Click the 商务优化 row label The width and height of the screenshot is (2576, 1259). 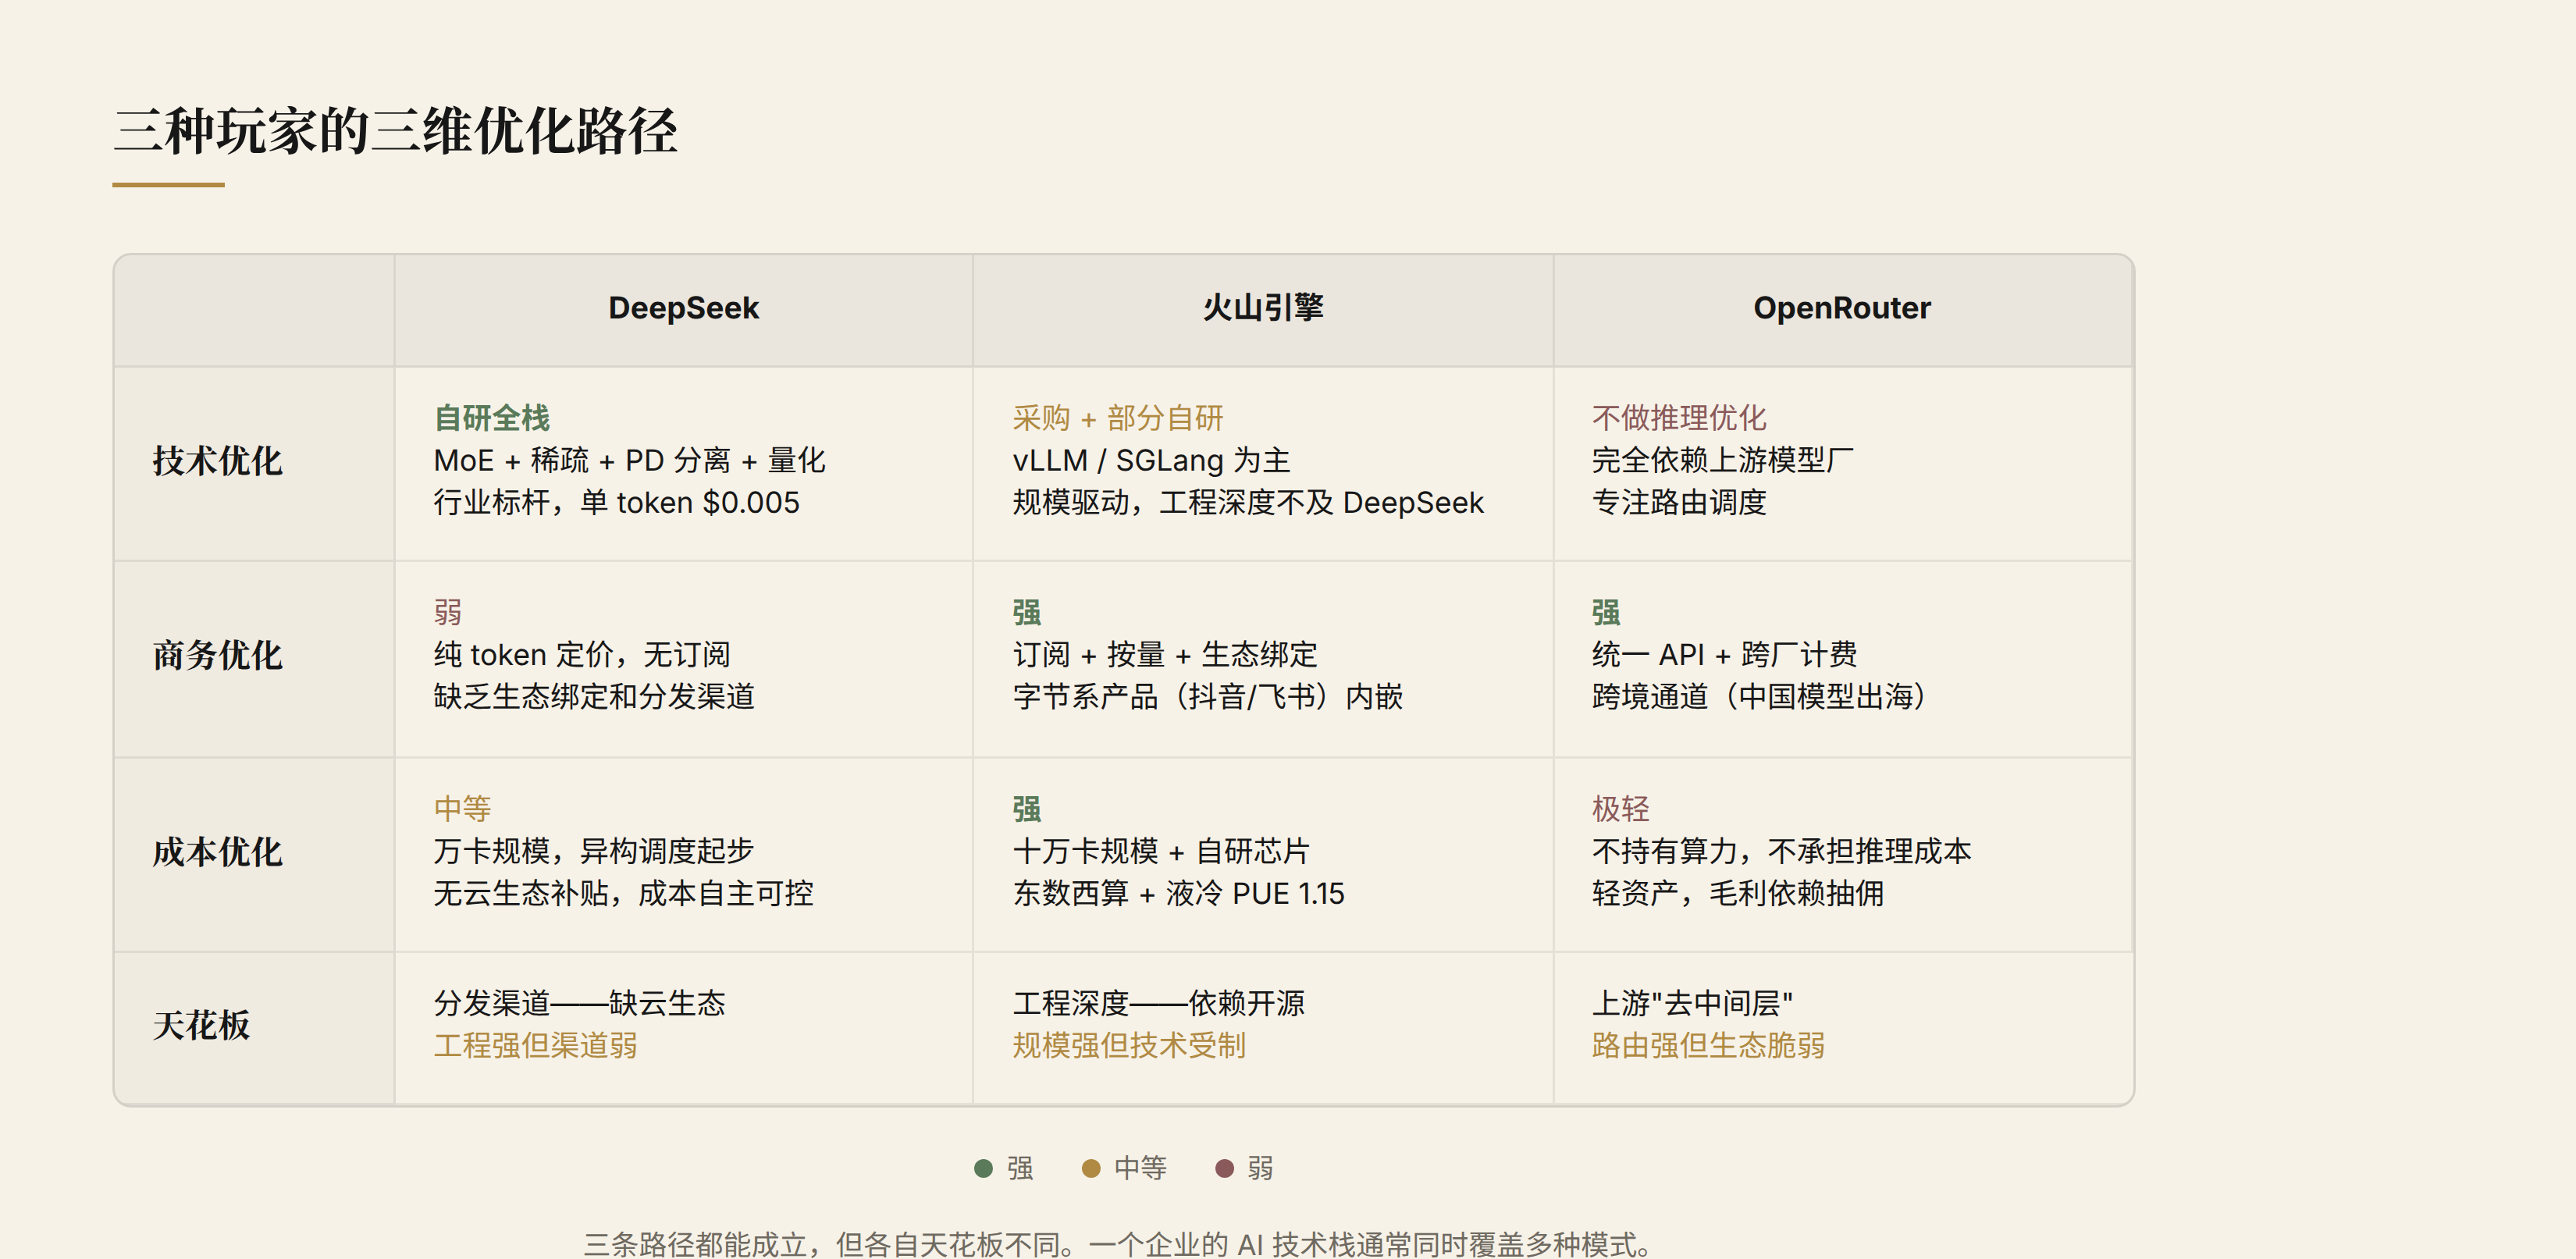[217, 655]
